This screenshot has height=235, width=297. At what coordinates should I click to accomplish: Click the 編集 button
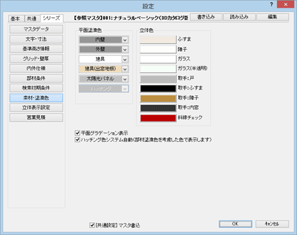pyautogui.click(x=273, y=17)
